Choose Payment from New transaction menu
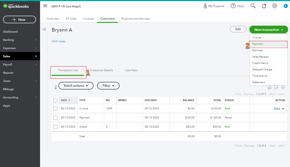Screen dimensions: 290x167 pos(258,44)
